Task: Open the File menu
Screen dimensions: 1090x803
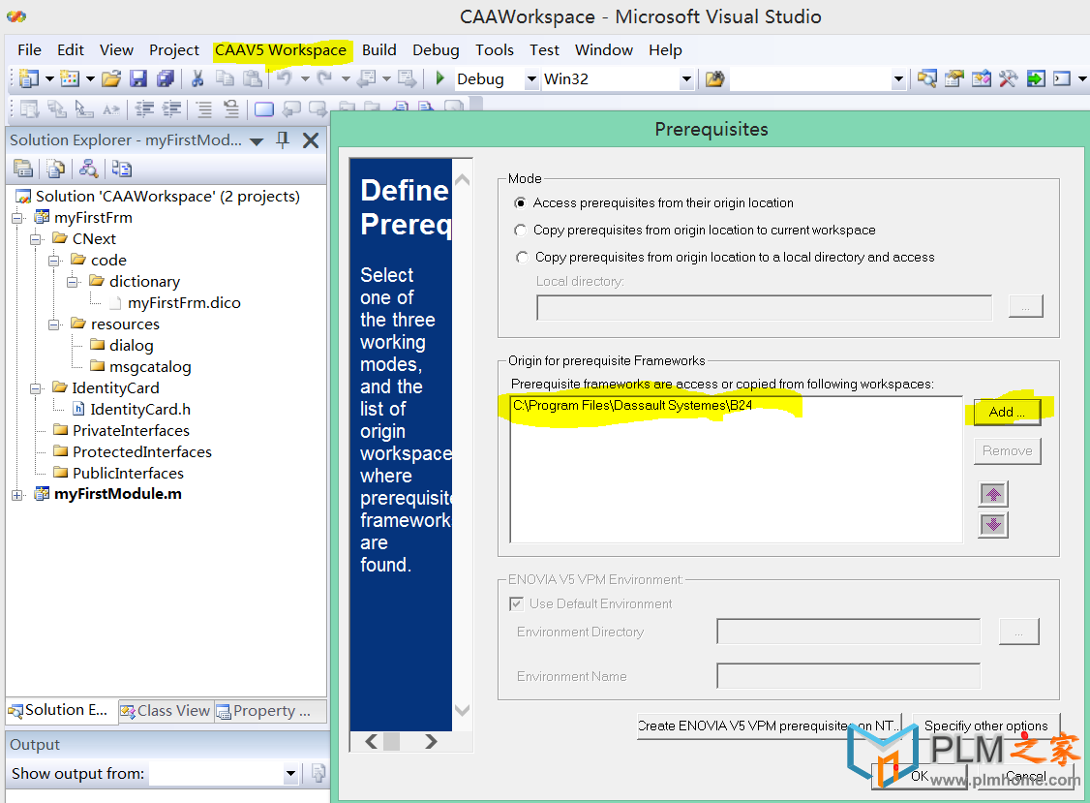Action: (x=29, y=50)
